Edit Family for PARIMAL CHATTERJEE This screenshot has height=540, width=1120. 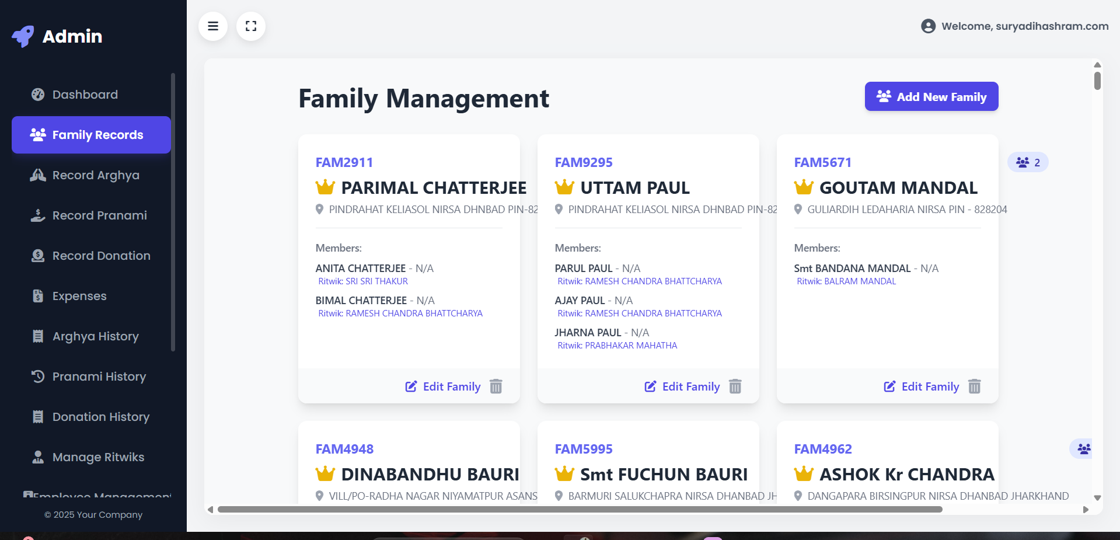[x=443, y=386]
